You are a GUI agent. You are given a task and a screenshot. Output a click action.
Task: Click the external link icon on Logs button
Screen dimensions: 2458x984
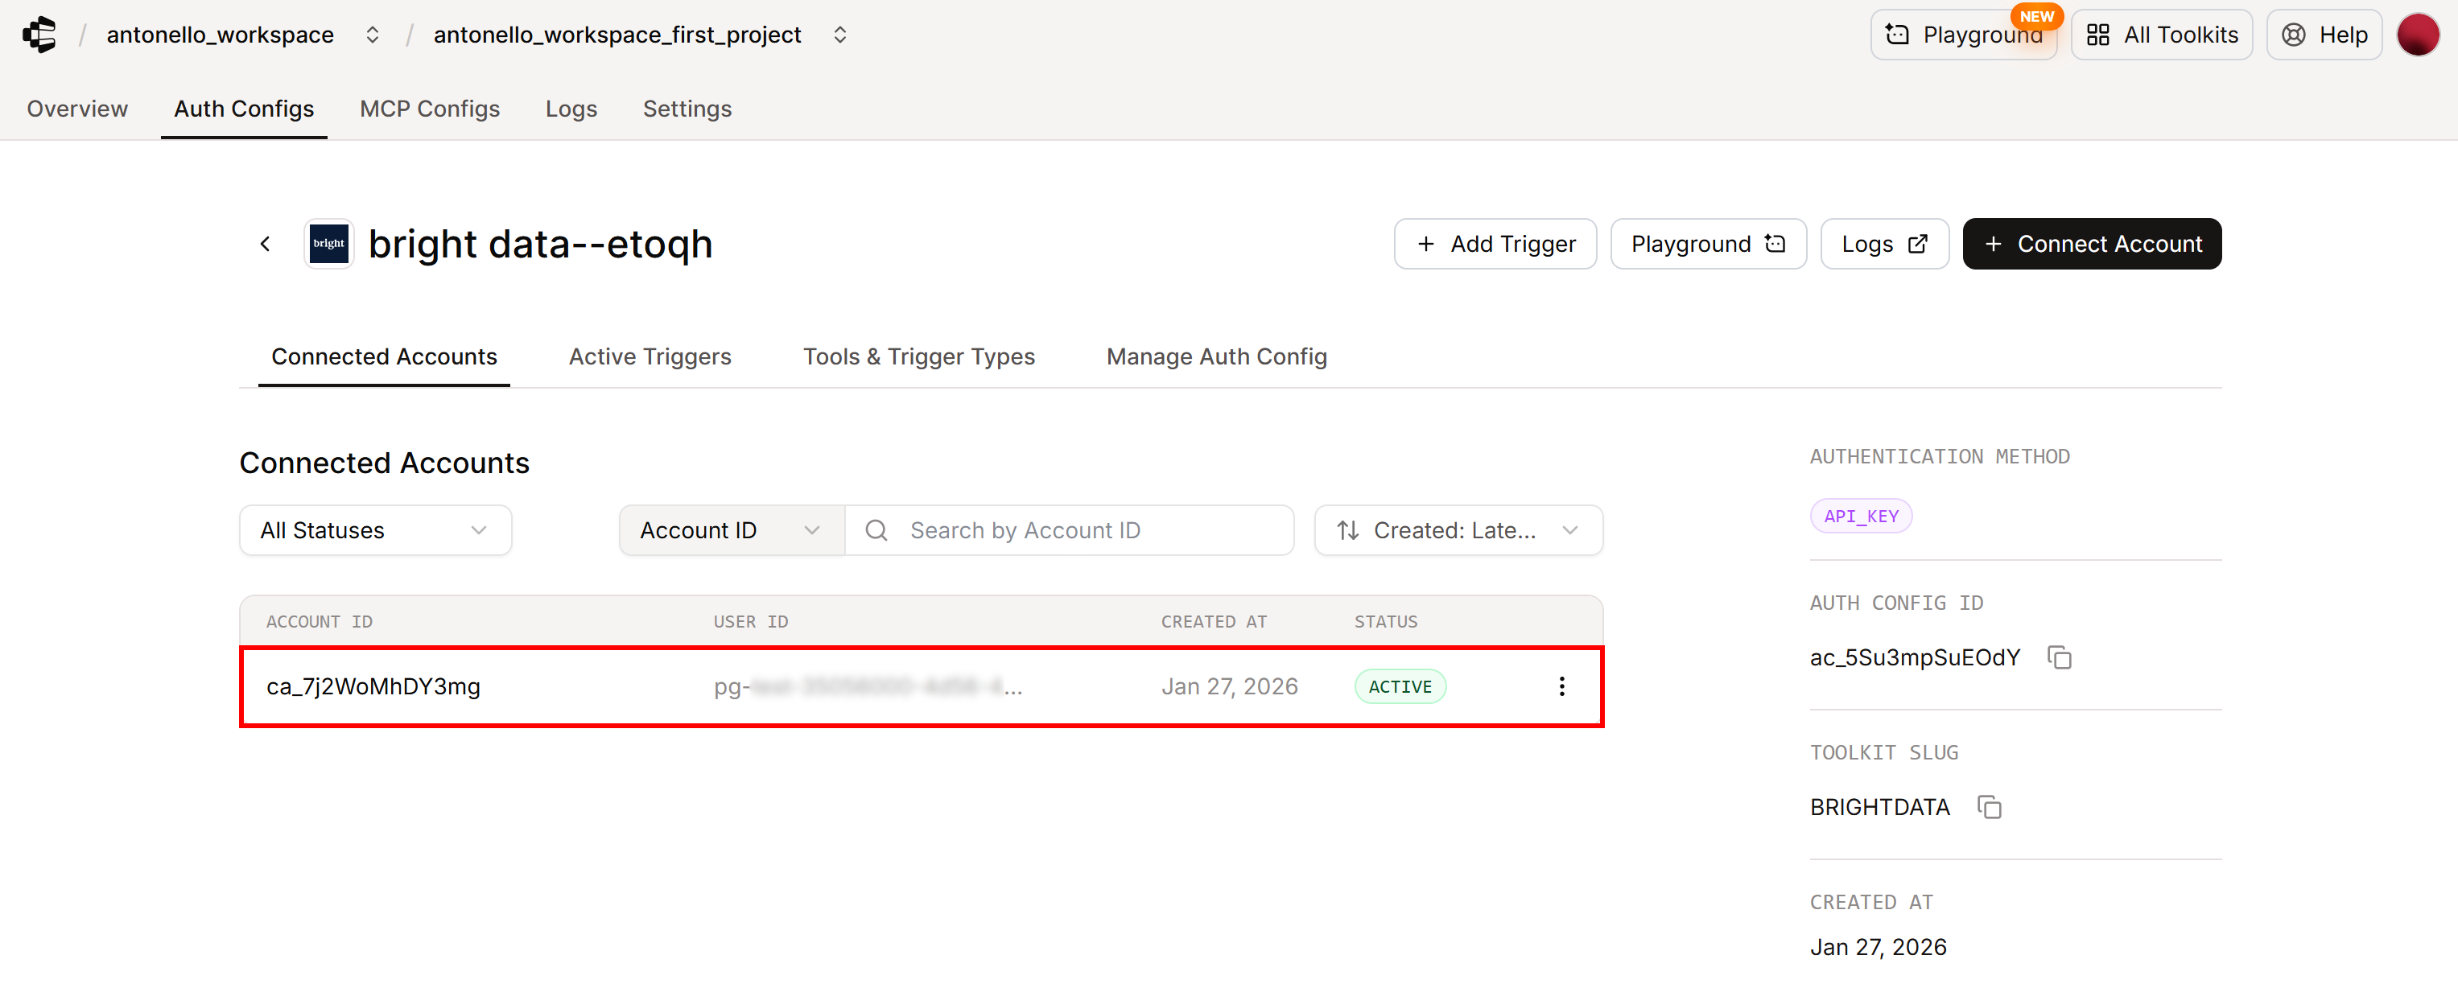pos(1920,243)
